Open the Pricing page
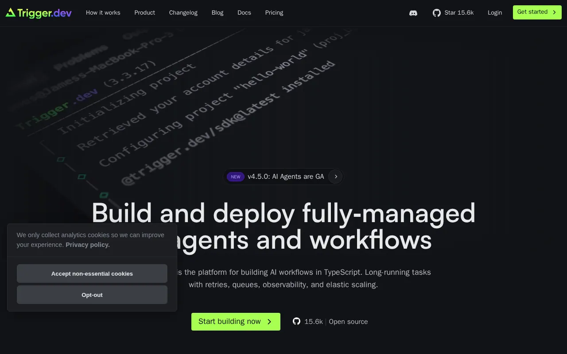The width and height of the screenshot is (567, 354). click(274, 13)
